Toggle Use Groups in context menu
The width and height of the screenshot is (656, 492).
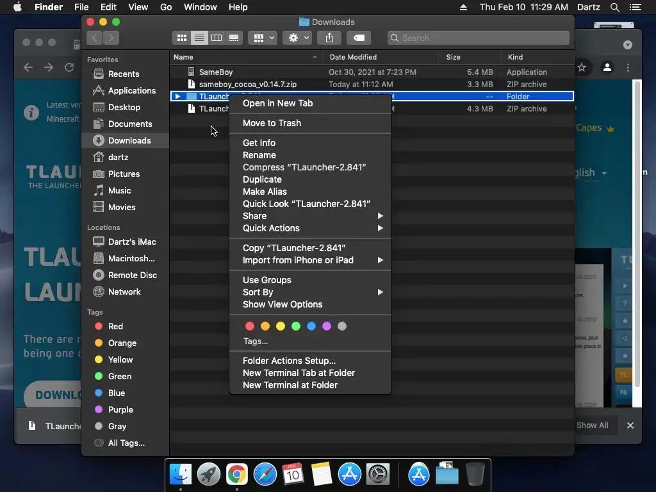(x=310, y=281)
